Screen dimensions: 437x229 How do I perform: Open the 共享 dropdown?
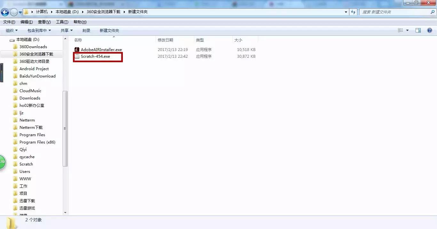tap(66, 30)
